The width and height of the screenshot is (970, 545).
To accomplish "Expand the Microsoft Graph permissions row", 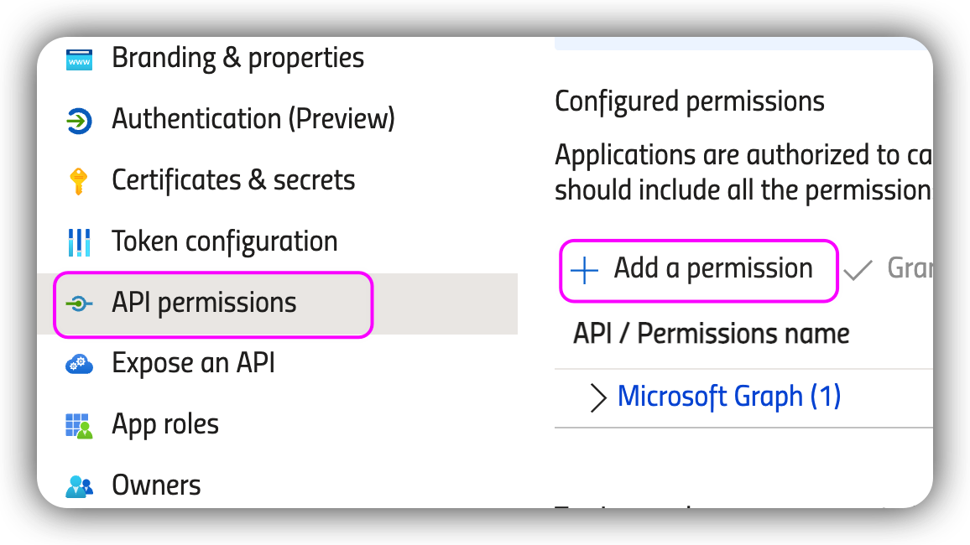I will [597, 397].
